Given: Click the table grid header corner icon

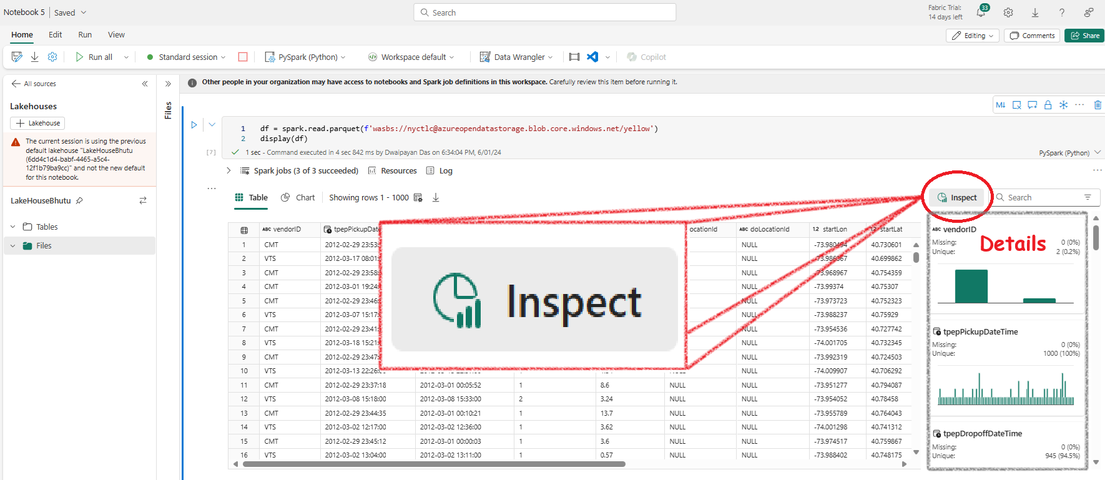Looking at the screenshot, I should (244, 230).
